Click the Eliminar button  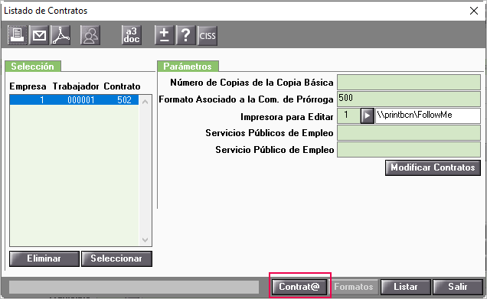coord(44,258)
